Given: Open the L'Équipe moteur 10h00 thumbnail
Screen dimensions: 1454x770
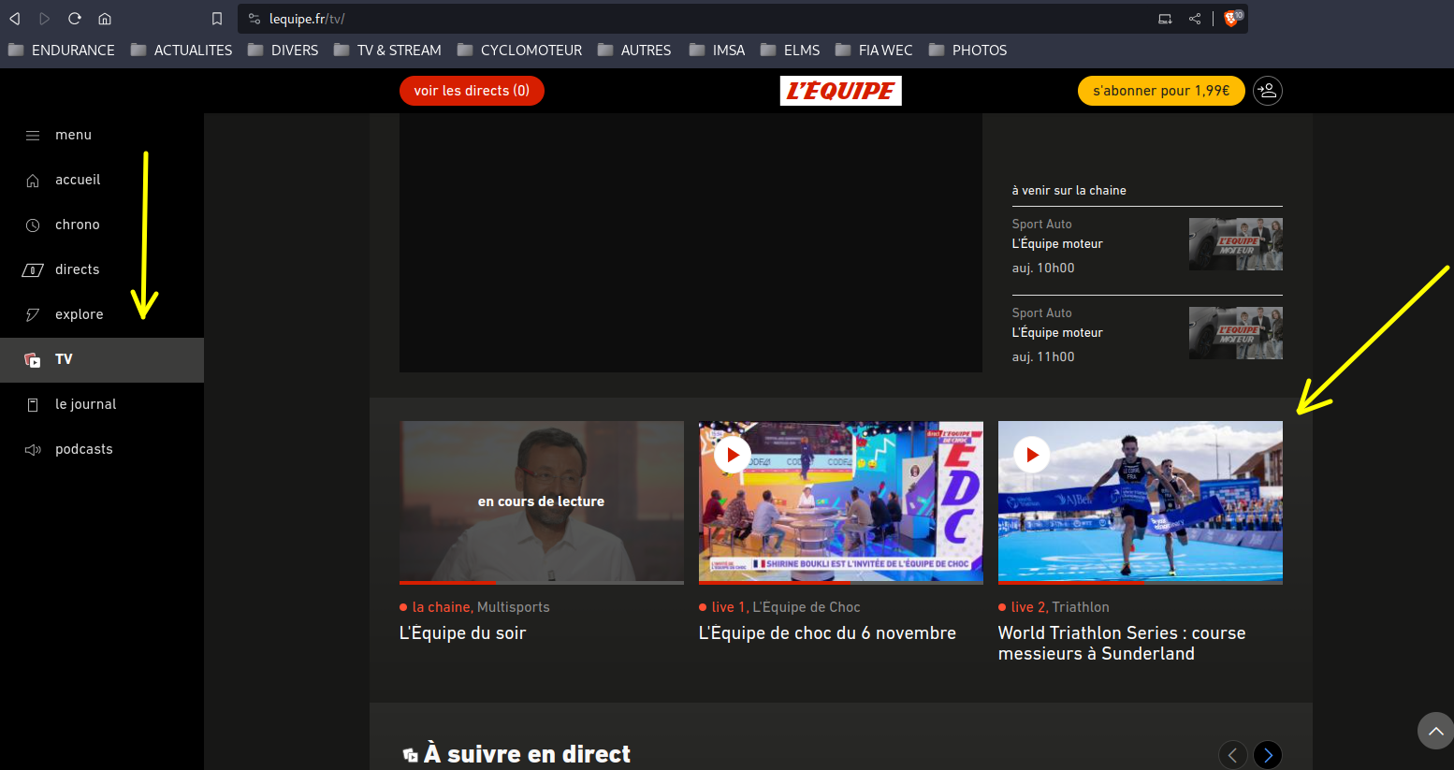Looking at the screenshot, I should [x=1236, y=244].
